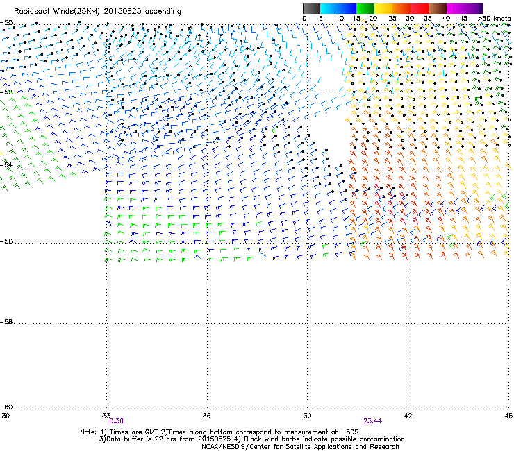Select the red 30-35 knots color band
This screenshot has width=514, height=451.
click(x=419, y=8)
